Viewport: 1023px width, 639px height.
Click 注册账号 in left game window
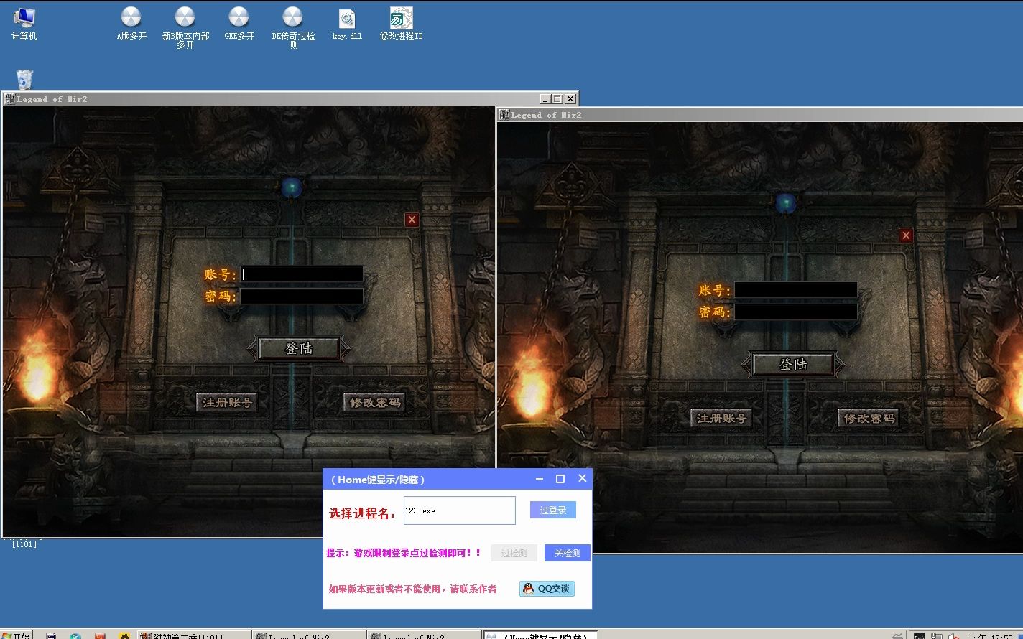coord(227,402)
